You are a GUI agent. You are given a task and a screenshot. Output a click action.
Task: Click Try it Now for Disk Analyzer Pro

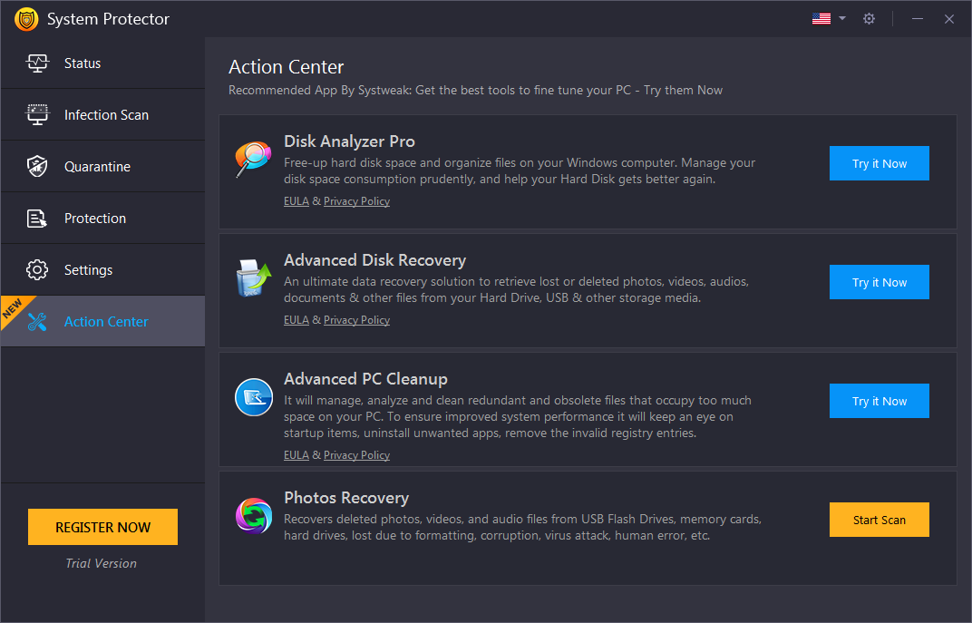pyautogui.click(x=879, y=163)
